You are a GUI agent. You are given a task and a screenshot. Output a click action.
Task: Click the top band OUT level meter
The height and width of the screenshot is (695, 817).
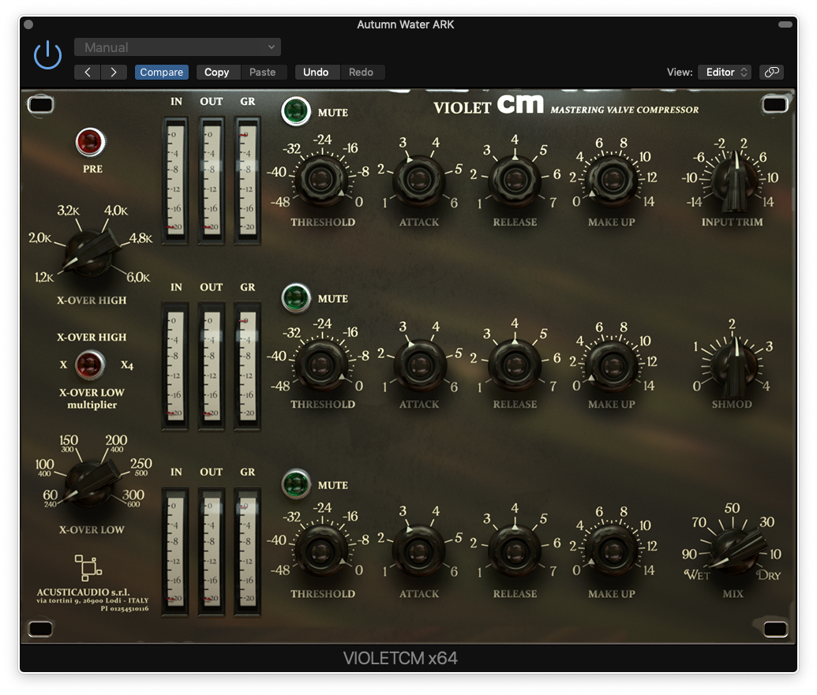tap(211, 180)
